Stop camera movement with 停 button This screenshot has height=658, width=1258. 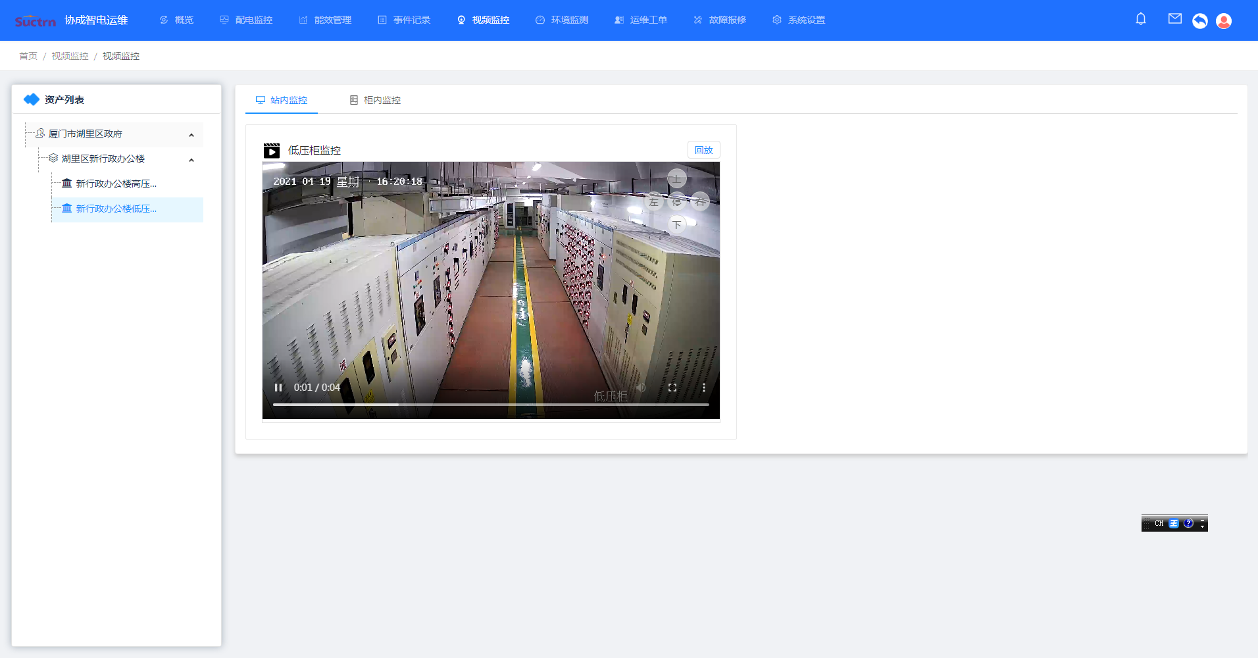coord(677,201)
